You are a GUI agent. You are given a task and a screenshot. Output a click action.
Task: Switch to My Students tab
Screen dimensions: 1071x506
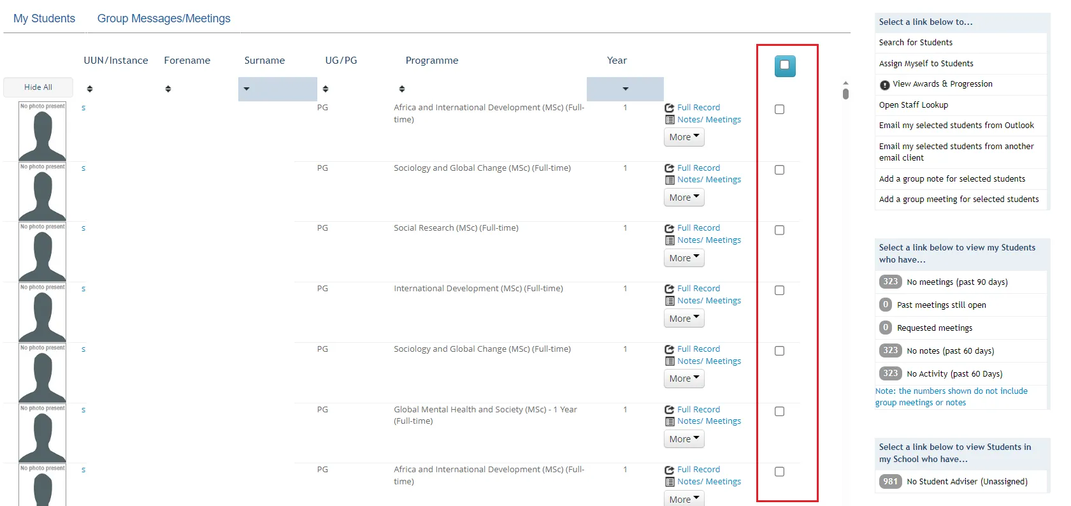(x=44, y=18)
